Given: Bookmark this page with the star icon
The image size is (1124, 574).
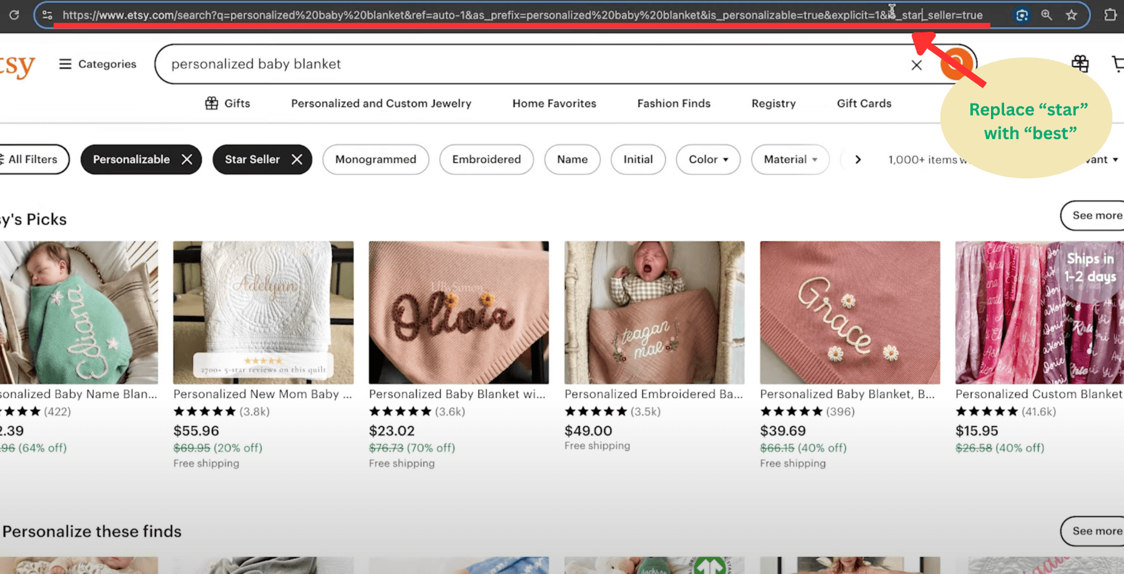Looking at the screenshot, I should coord(1072,14).
